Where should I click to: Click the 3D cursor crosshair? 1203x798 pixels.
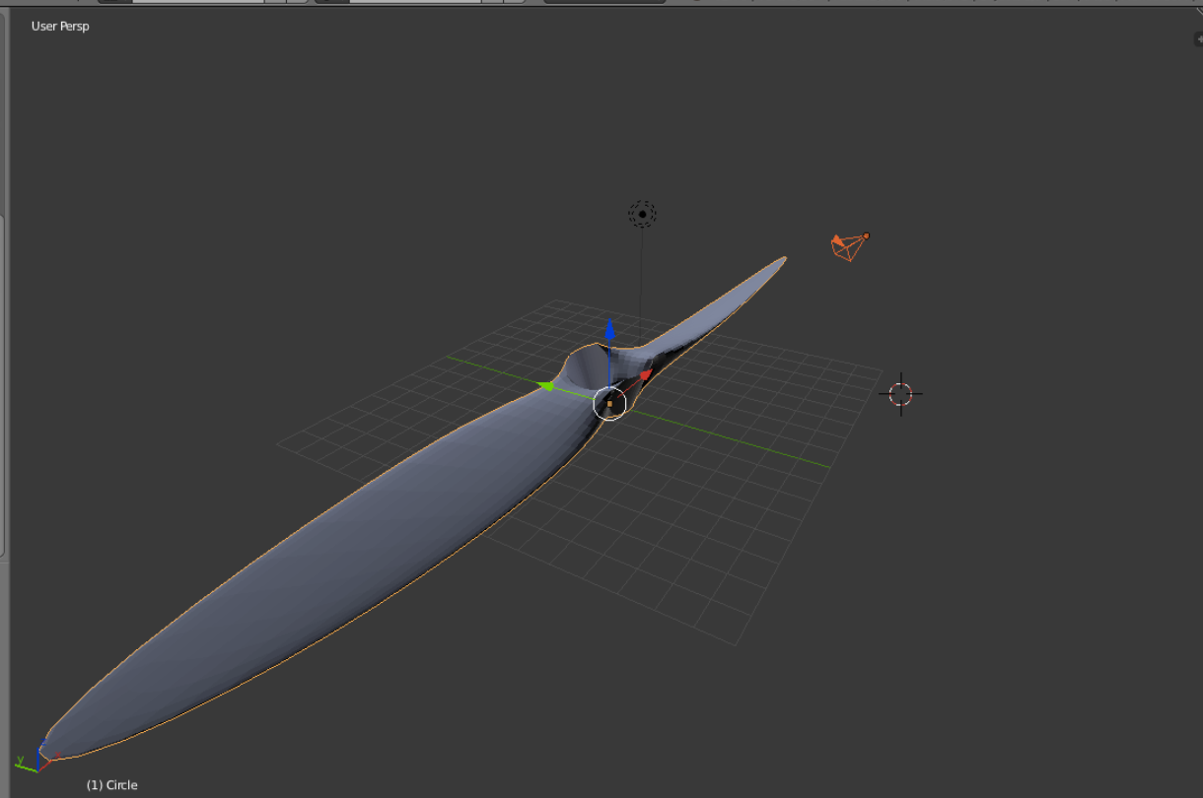point(900,394)
